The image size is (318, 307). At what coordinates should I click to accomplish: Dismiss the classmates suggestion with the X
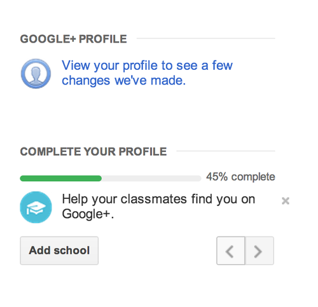click(x=286, y=201)
